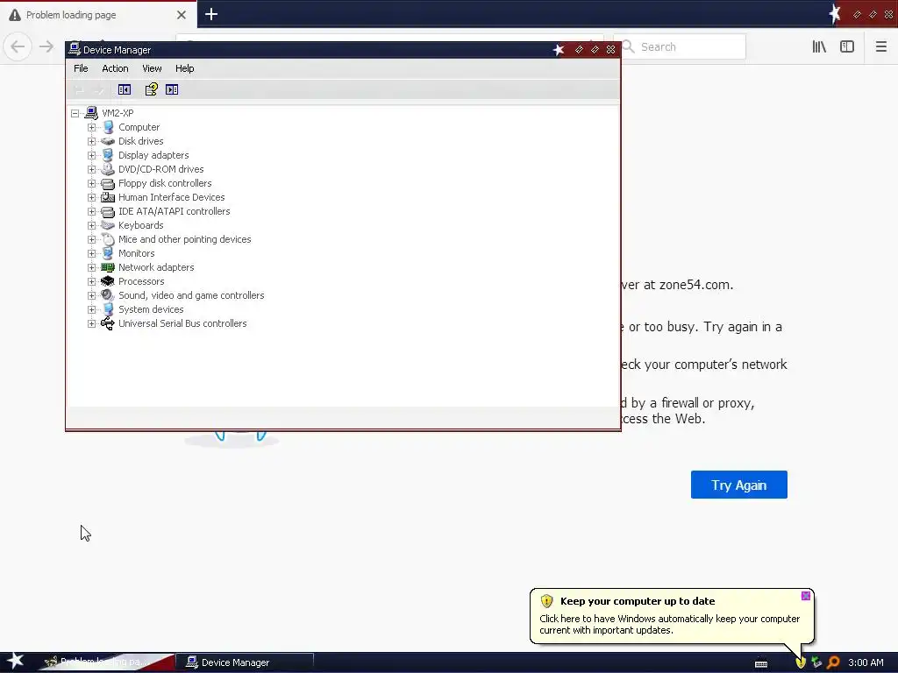Collapse the VM2-XP root node
This screenshot has width=898, height=673.
[75, 113]
